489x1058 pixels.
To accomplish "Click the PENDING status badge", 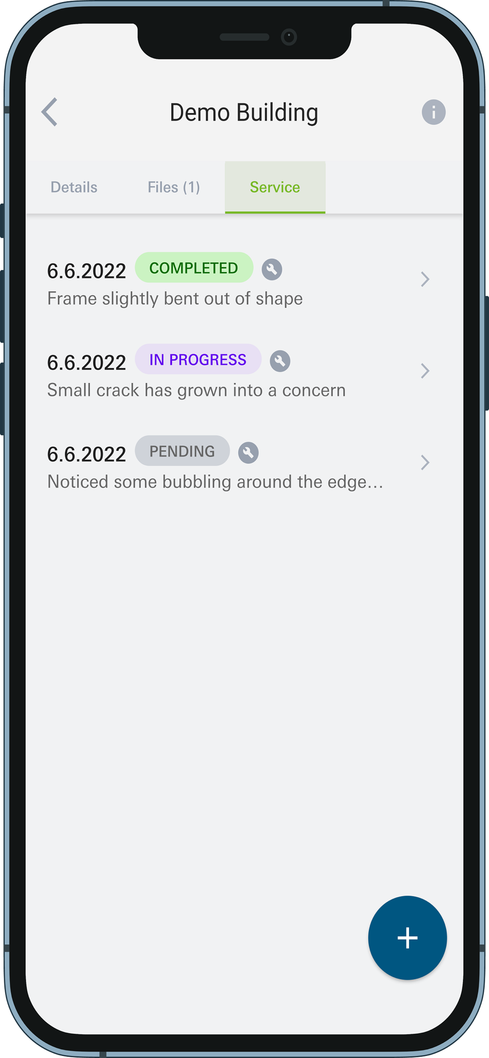I will (182, 451).
